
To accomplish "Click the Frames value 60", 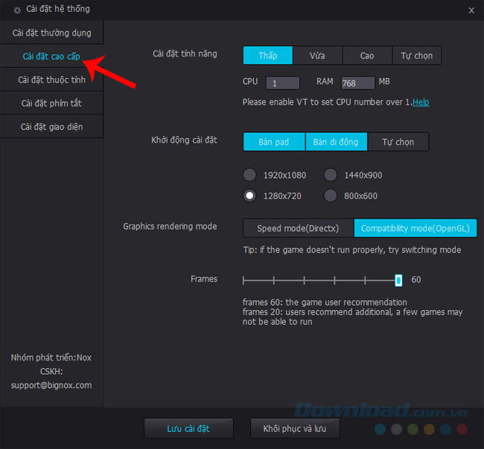I will (x=415, y=280).
